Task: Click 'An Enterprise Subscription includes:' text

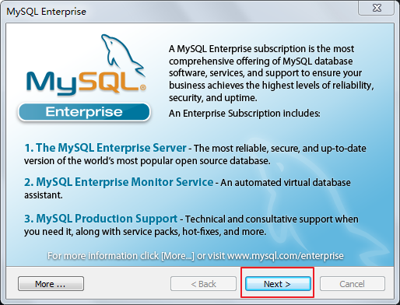Action: pyautogui.click(x=244, y=114)
